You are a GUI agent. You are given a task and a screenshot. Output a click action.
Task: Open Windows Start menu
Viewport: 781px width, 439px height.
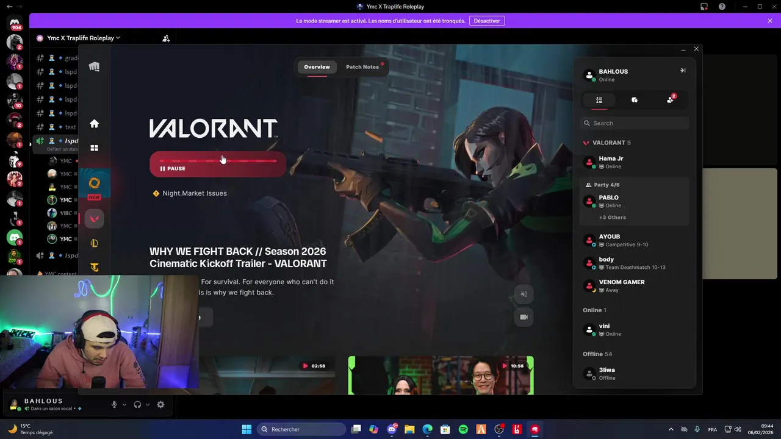(247, 429)
